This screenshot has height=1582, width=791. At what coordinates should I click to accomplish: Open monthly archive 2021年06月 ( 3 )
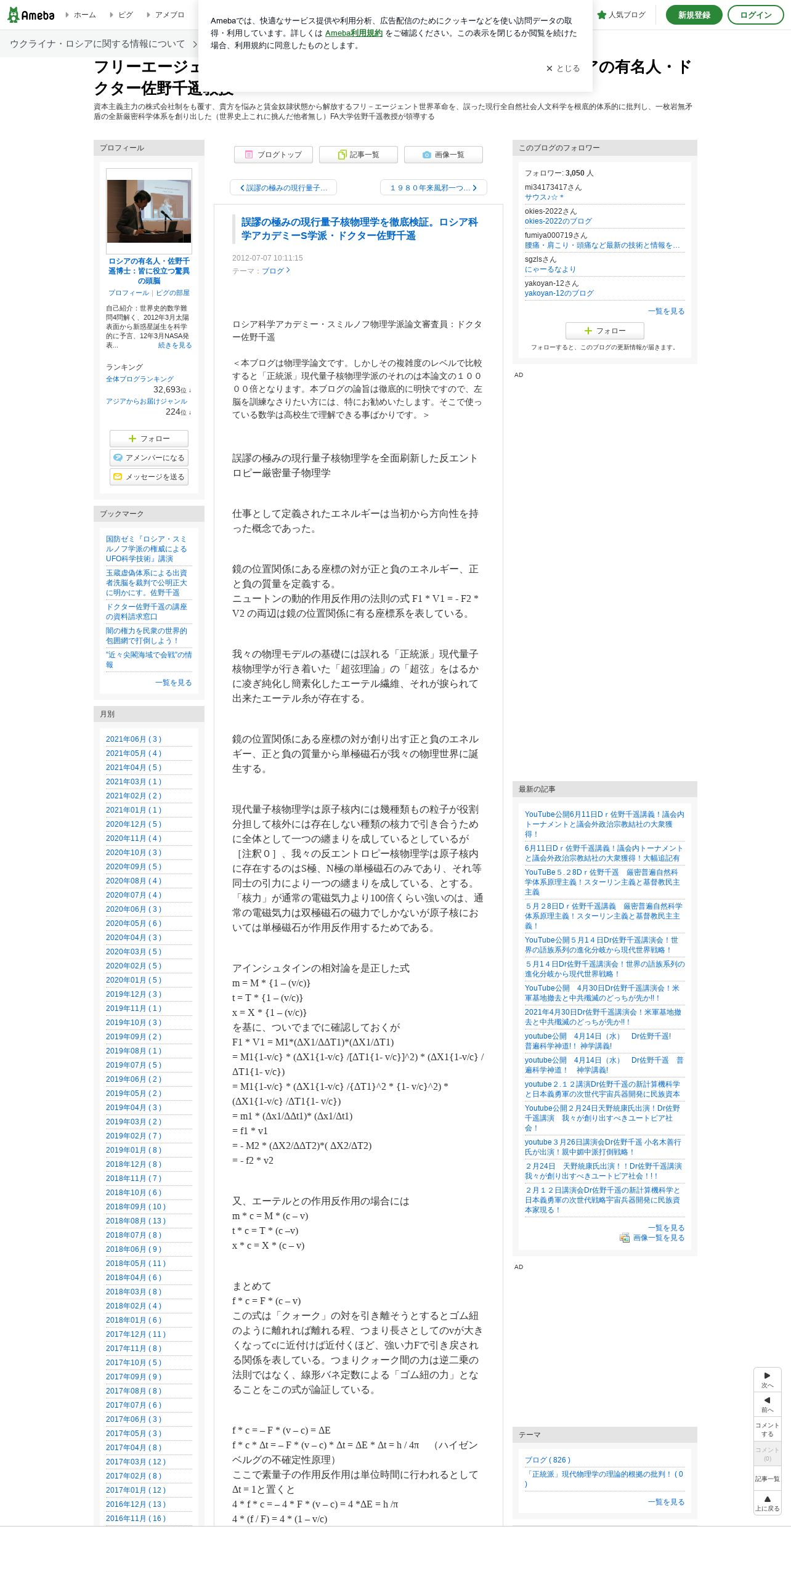pos(134,739)
